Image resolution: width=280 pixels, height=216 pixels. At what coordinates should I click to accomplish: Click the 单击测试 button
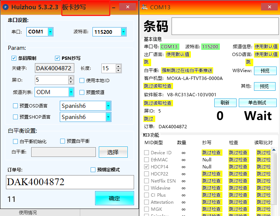(257, 103)
